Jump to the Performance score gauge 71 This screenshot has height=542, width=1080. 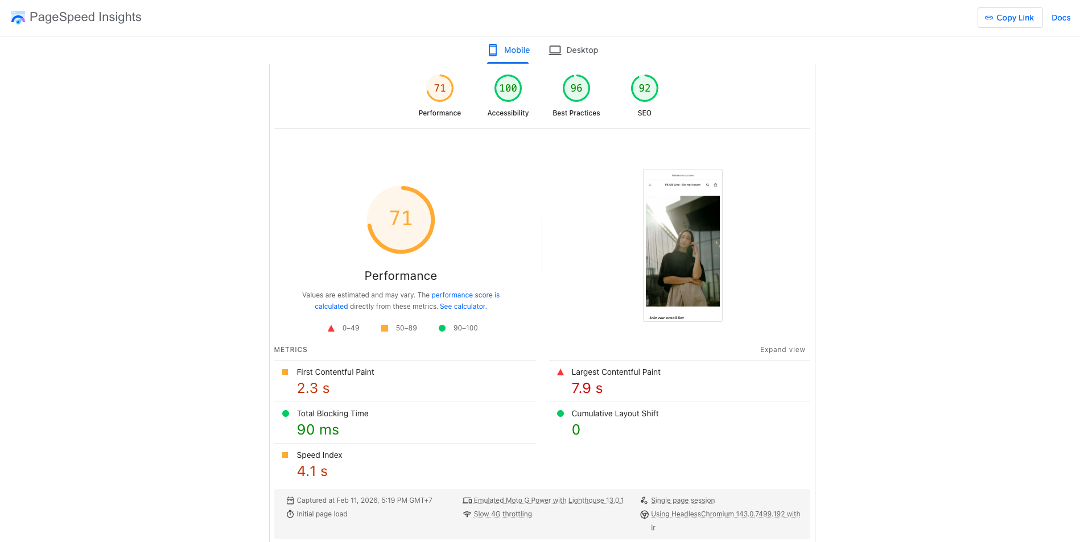coord(440,88)
